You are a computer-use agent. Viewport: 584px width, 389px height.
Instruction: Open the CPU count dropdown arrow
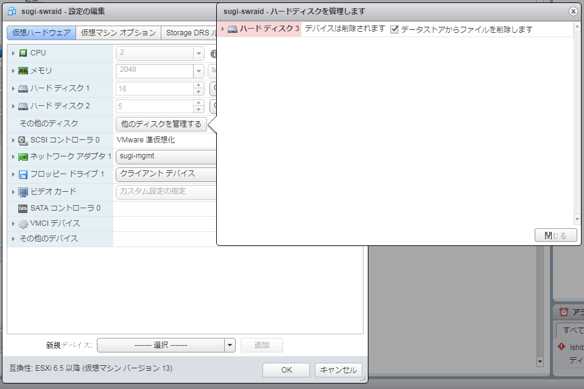click(x=199, y=54)
